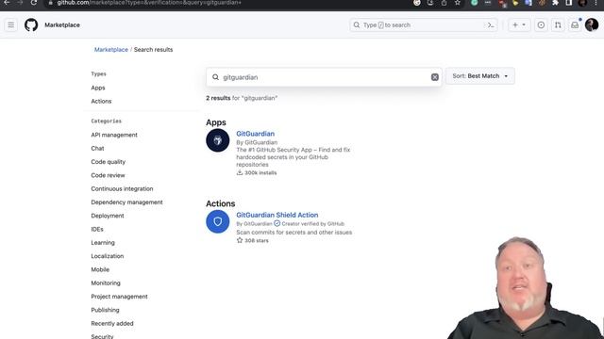Click the download icon beside 300k installs

click(x=240, y=172)
